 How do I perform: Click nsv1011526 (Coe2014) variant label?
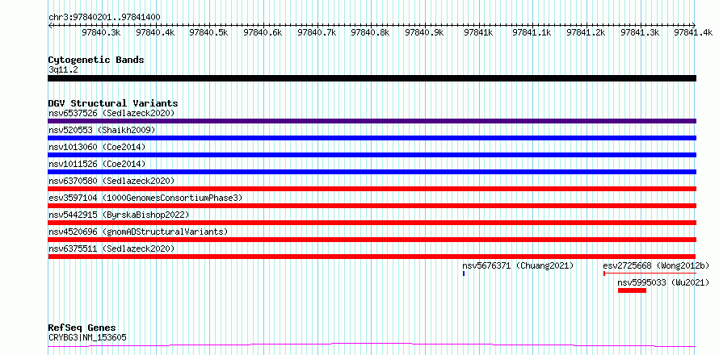tap(97, 164)
